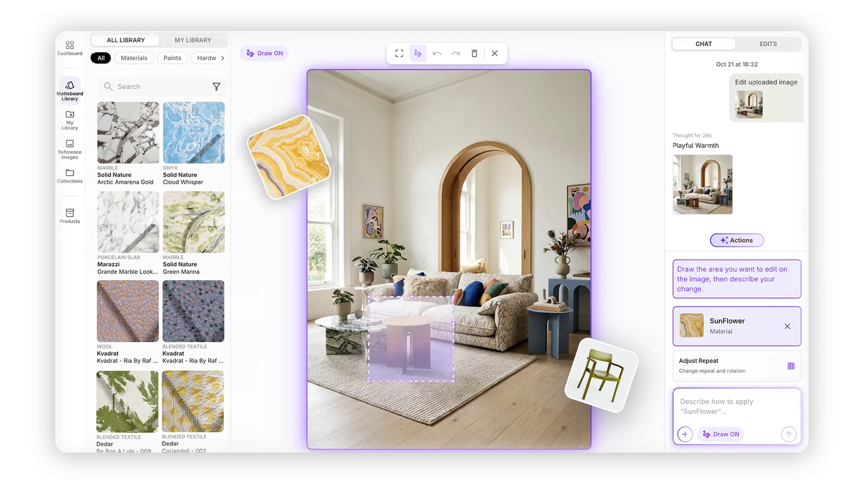863x485 pixels.
Task: Close the canvas toolbar with X
Action: (x=495, y=53)
